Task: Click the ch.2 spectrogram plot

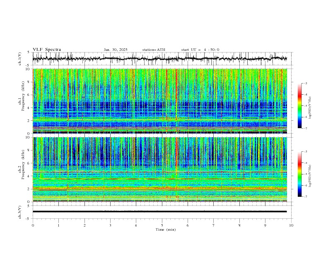Action: click(160, 169)
